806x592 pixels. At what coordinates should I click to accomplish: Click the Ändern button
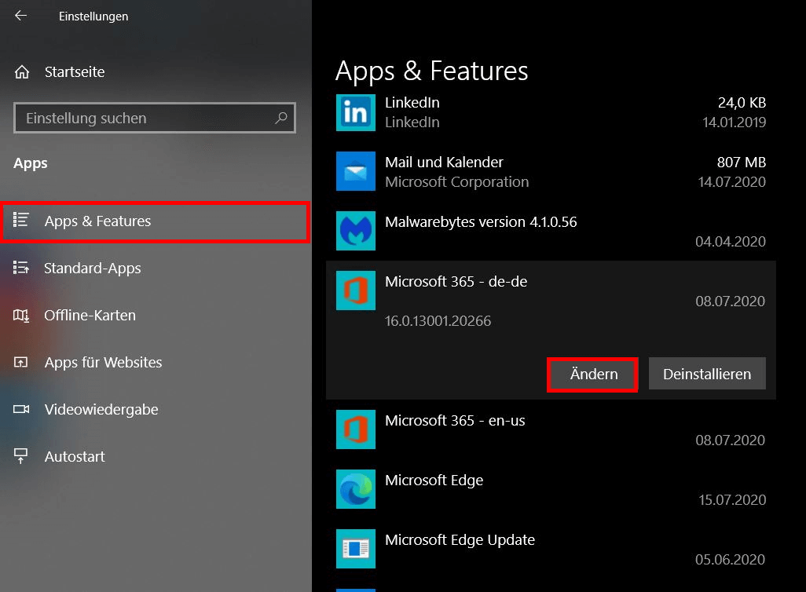(593, 374)
